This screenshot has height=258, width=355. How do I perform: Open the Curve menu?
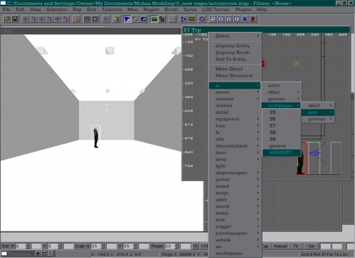(190, 9)
